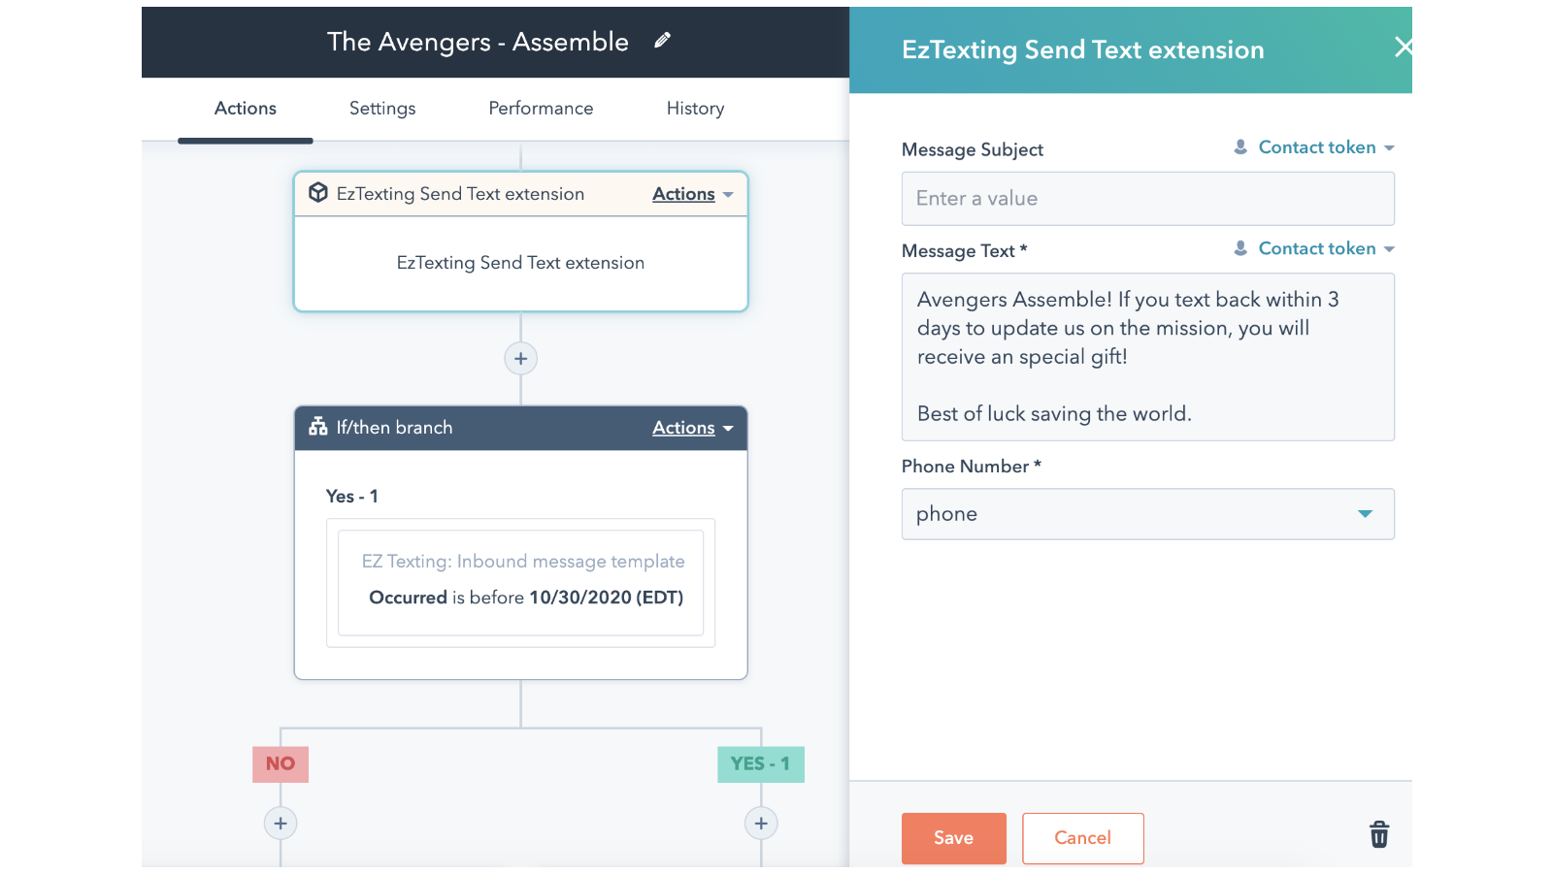Expand the phone number dropdown
This screenshot has width=1553, height=873.
(x=1365, y=514)
